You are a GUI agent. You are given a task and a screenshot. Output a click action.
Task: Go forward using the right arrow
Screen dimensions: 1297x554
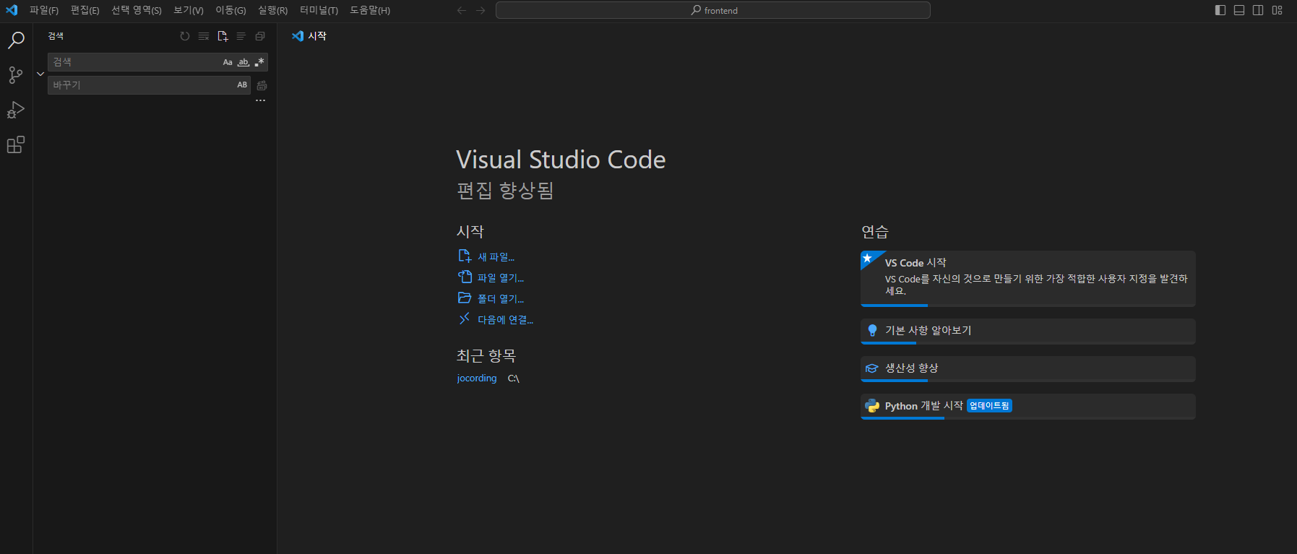[x=481, y=10]
